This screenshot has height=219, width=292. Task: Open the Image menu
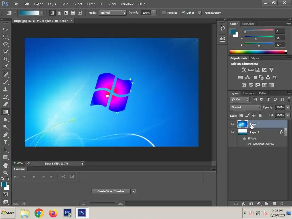tap(38, 4)
